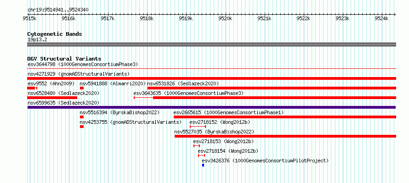Click the esv2718152 red bracket feature

click(198, 127)
